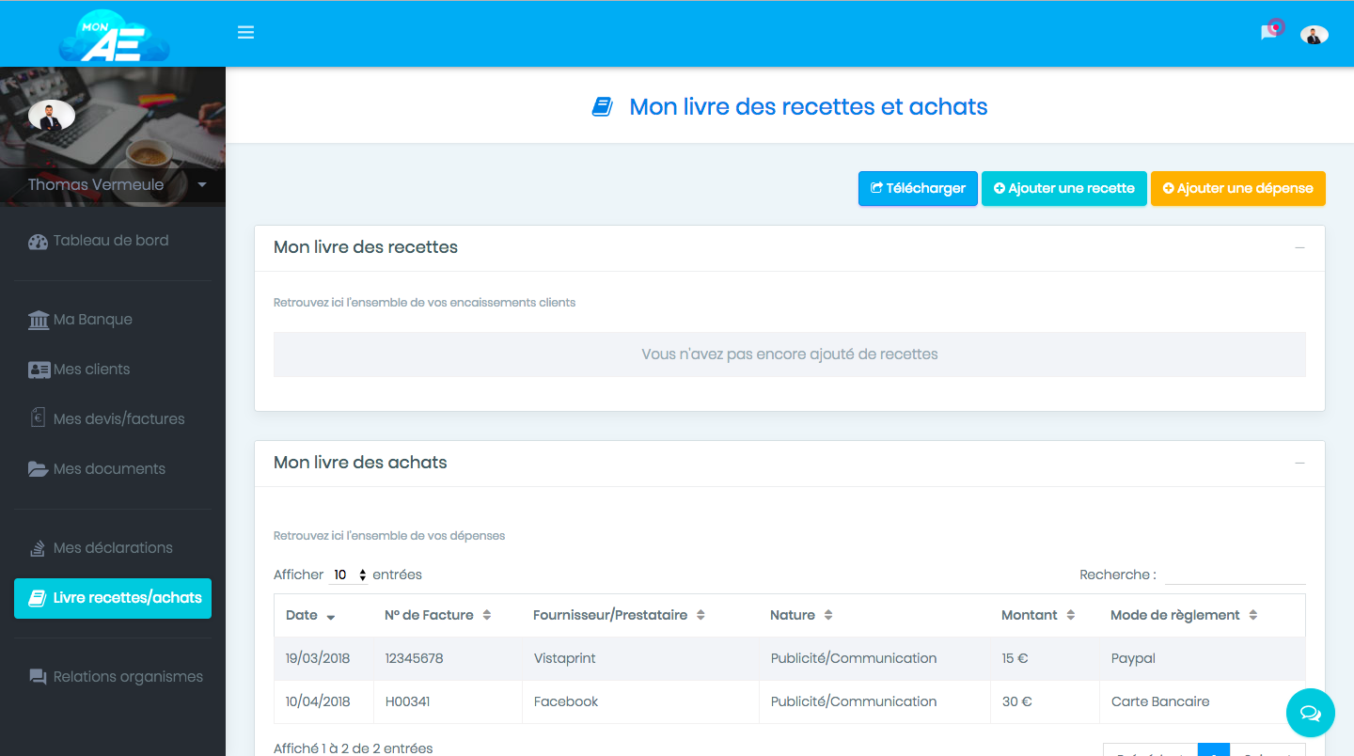Click the Facebook supplier cell
The image size is (1354, 756).
pos(640,701)
